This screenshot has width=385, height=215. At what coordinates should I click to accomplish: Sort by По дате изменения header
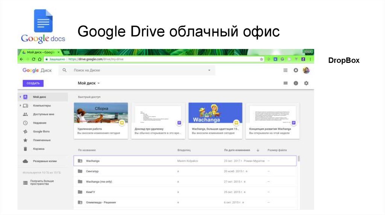237,150
